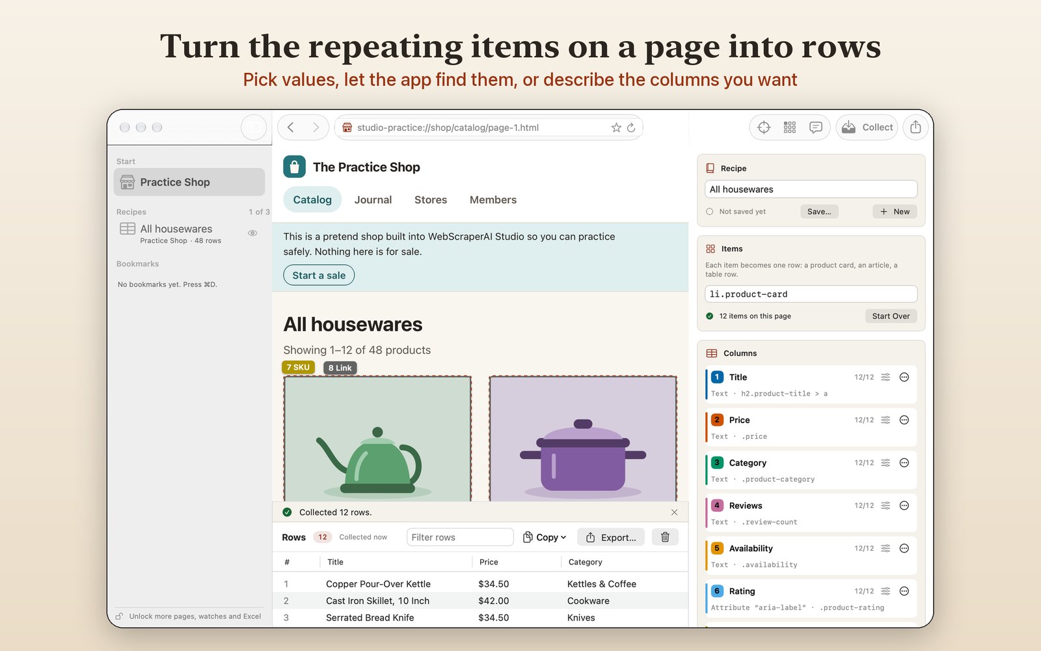Click the green kettle product image

pos(377,439)
